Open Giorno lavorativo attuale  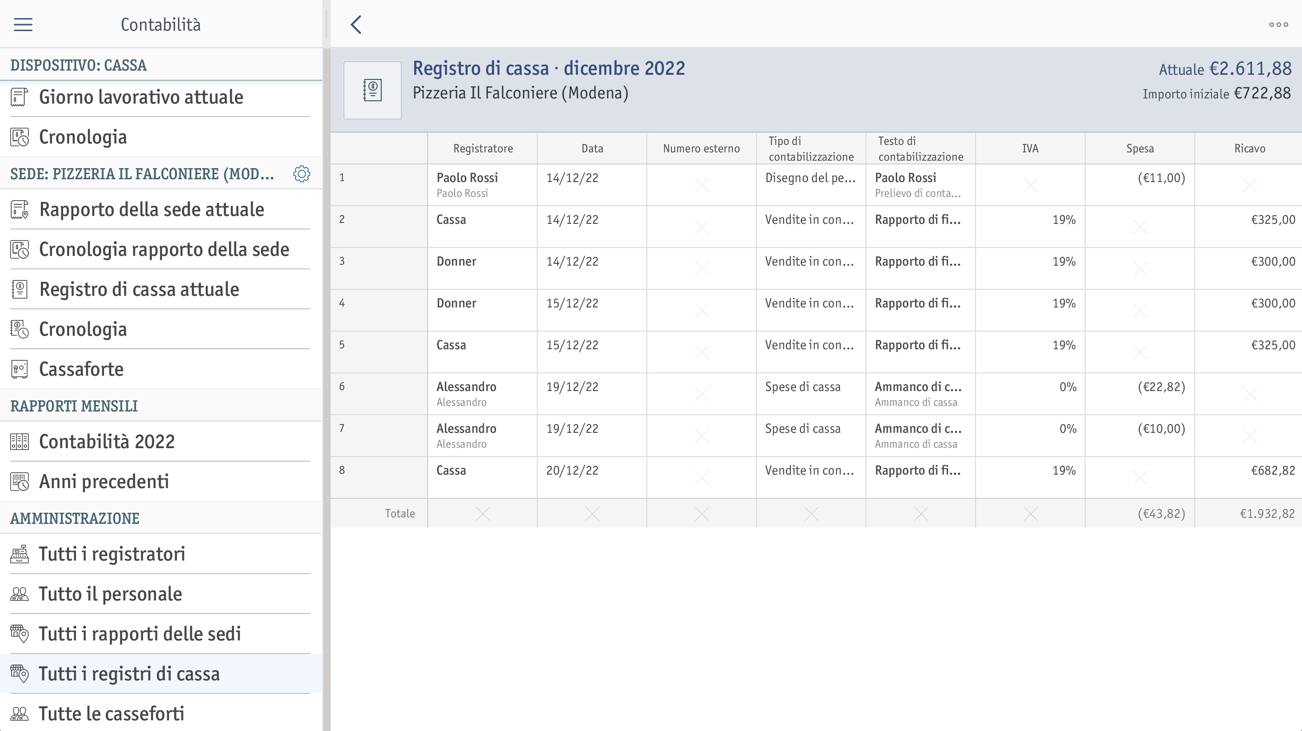pos(161,97)
